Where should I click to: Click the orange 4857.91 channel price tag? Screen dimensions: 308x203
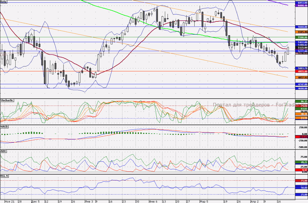[x=301, y=78]
